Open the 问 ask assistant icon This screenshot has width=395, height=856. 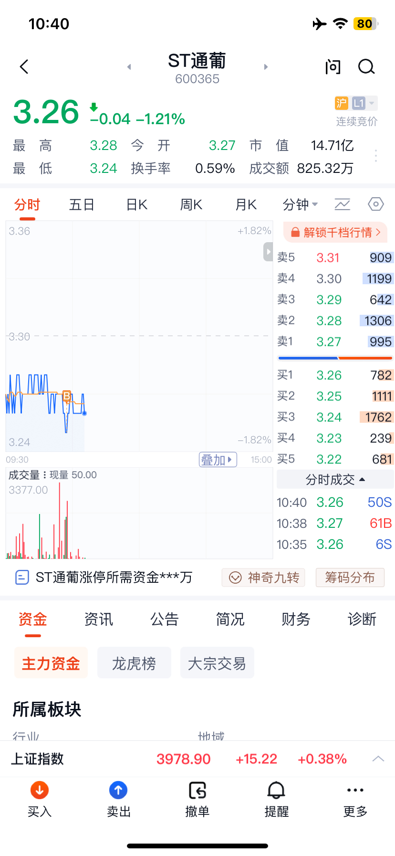point(333,67)
